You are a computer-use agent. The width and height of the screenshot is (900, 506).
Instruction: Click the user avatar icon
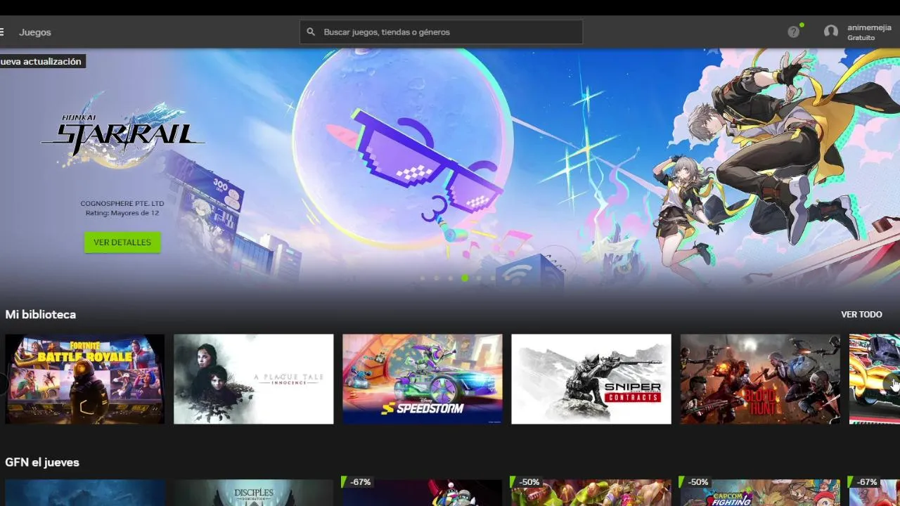(x=831, y=32)
